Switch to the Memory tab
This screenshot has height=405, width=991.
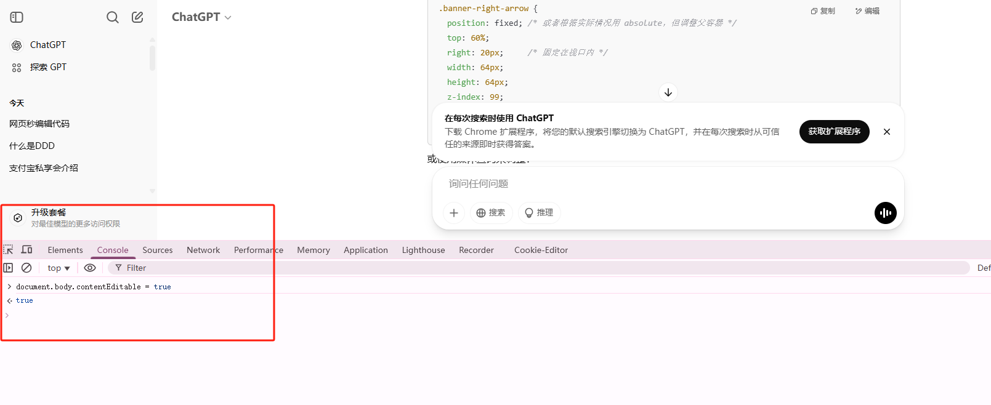[313, 250]
